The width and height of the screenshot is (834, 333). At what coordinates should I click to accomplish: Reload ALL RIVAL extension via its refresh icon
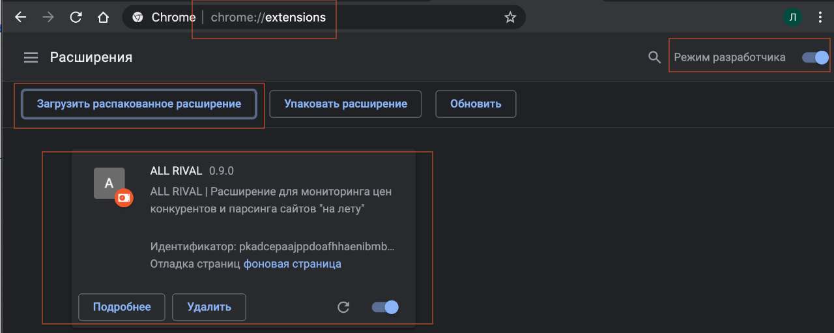click(x=343, y=307)
